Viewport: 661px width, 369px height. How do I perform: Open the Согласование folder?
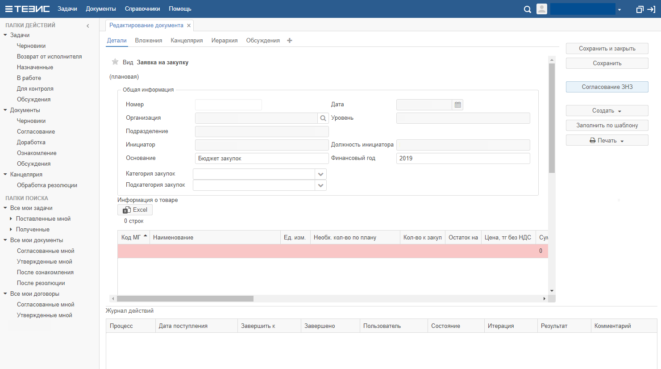pyautogui.click(x=36, y=131)
